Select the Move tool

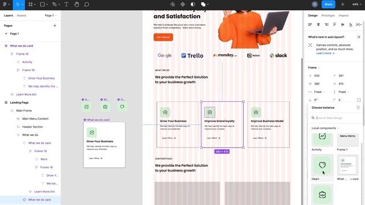[x=18, y=5]
